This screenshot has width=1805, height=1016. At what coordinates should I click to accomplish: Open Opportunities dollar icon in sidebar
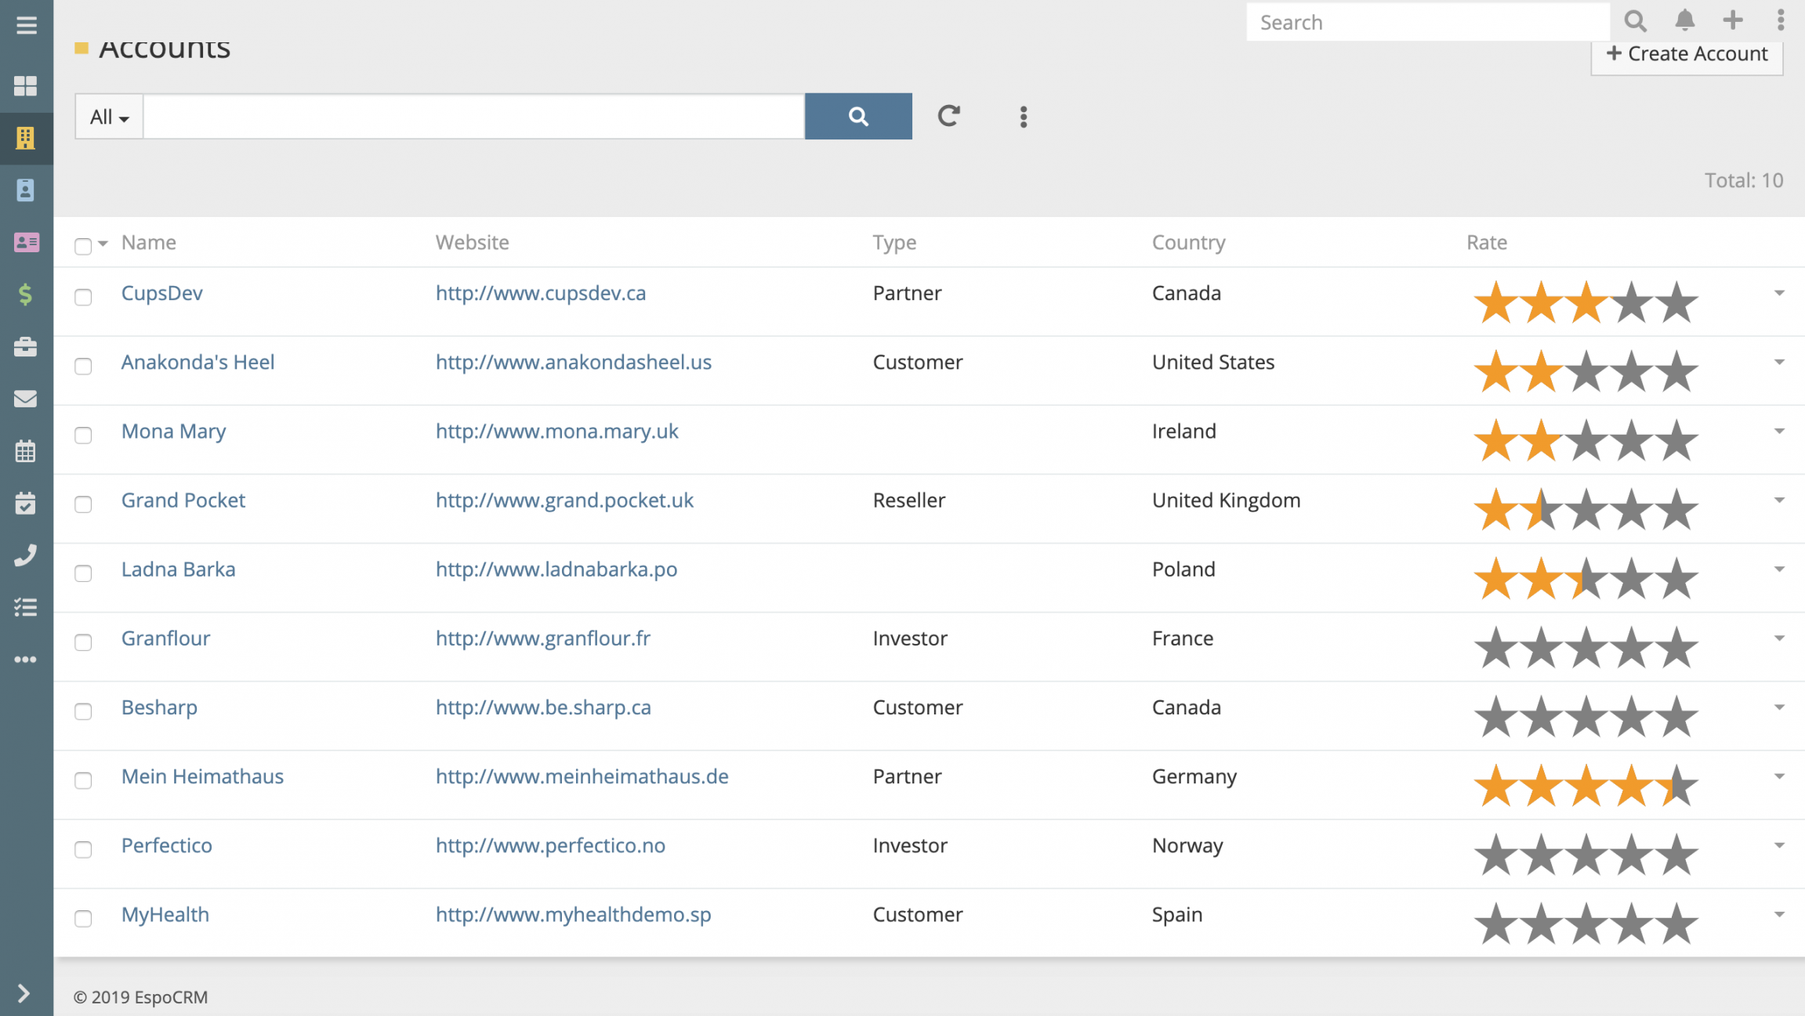[x=26, y=295]
